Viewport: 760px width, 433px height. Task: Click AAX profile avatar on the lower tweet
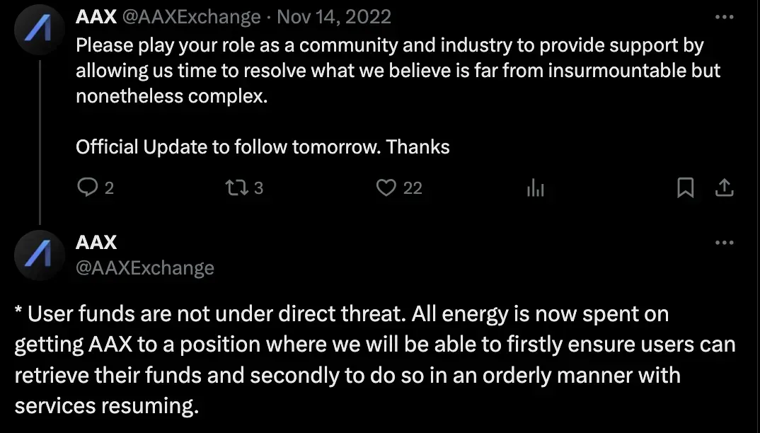[39, 255]
